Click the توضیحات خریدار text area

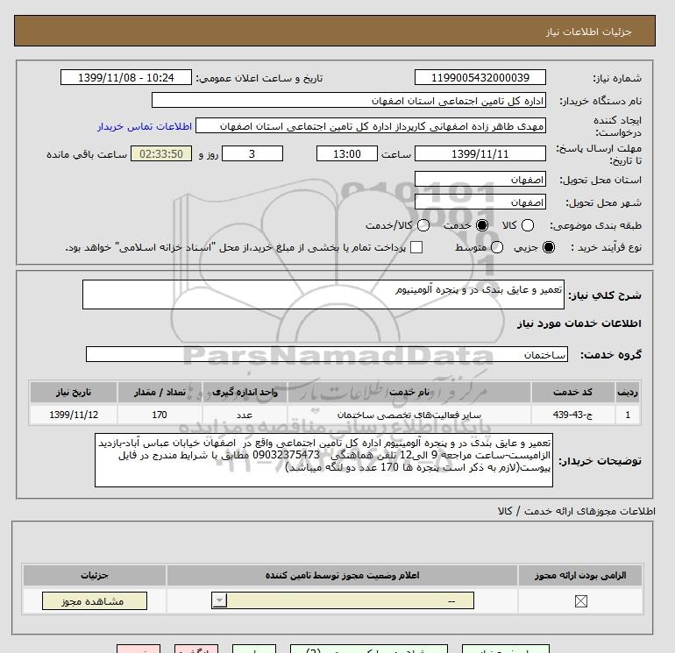pyautogui.click(x=323, y=460)
